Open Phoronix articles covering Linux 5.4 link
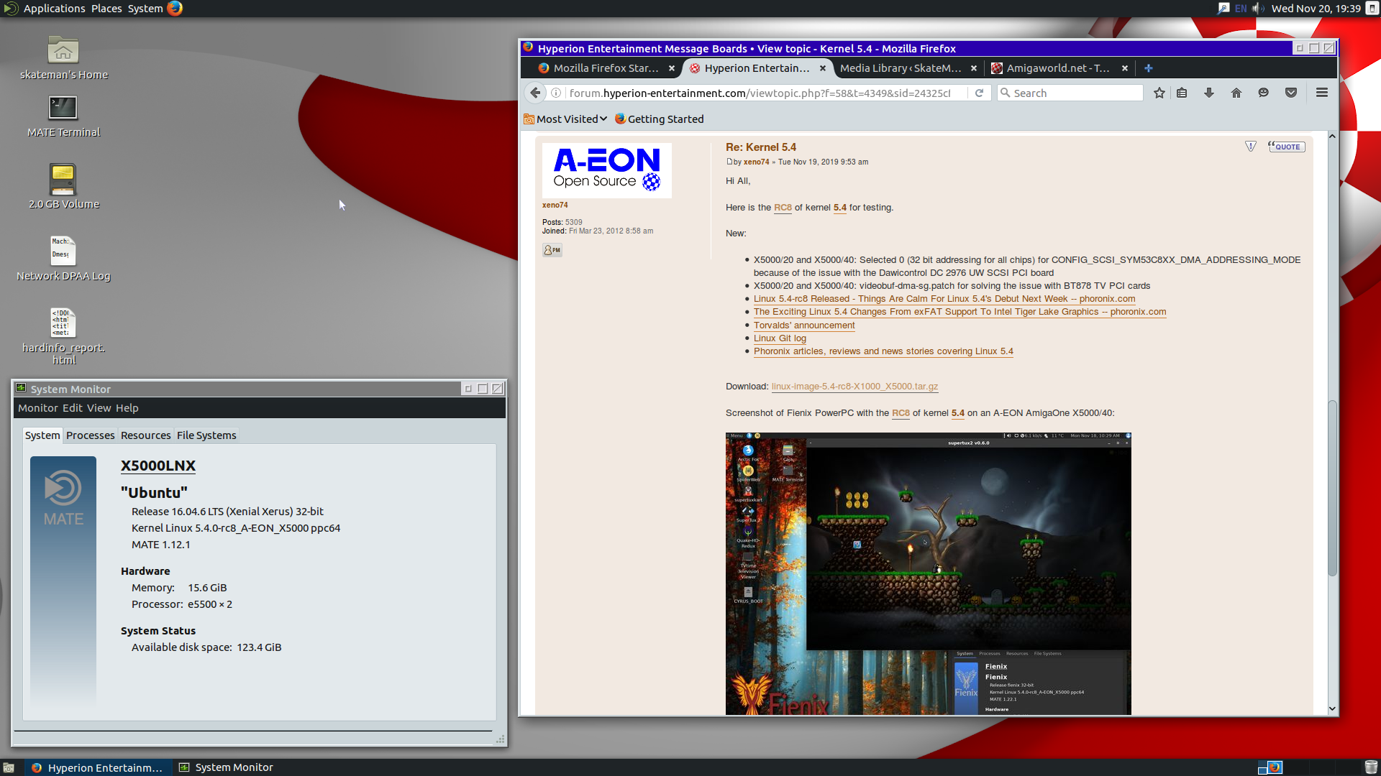The image size is (1381, 776). point(883,351)
